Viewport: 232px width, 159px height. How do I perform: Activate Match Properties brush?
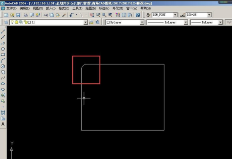tap(64, 15)
